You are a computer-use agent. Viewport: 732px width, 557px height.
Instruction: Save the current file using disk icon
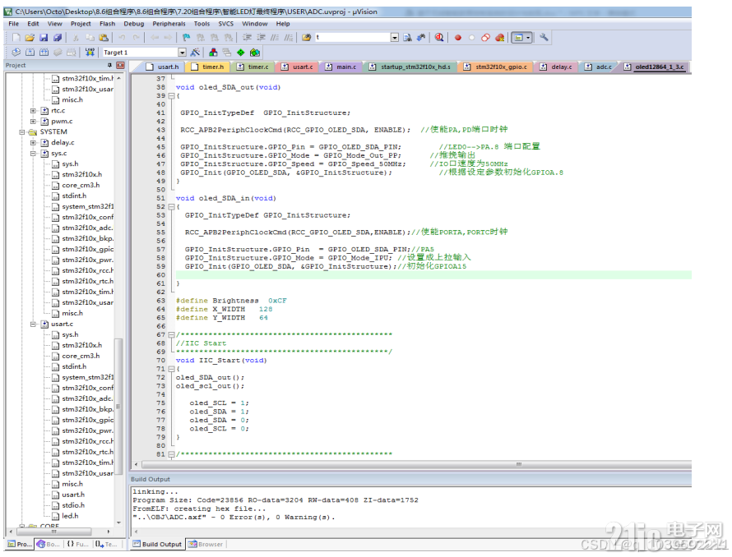(44, 37)
